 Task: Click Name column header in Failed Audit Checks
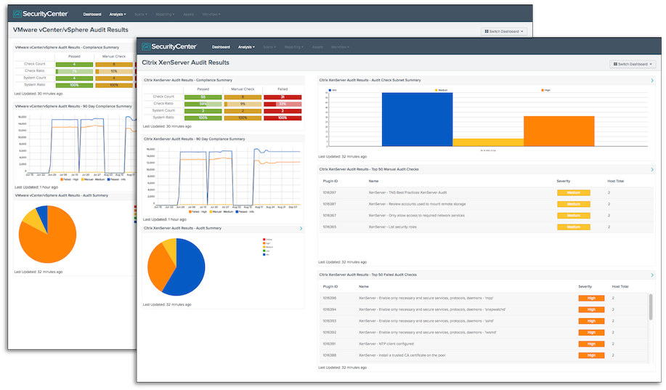pos(364,287)
